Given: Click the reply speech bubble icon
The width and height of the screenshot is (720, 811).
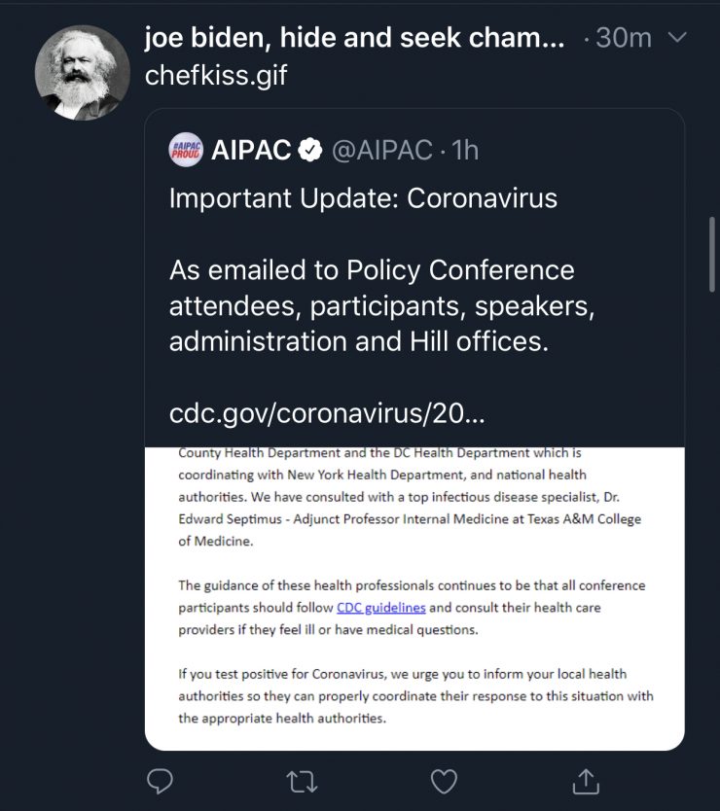Looking at the screenshot, I should tap(159, 780).
